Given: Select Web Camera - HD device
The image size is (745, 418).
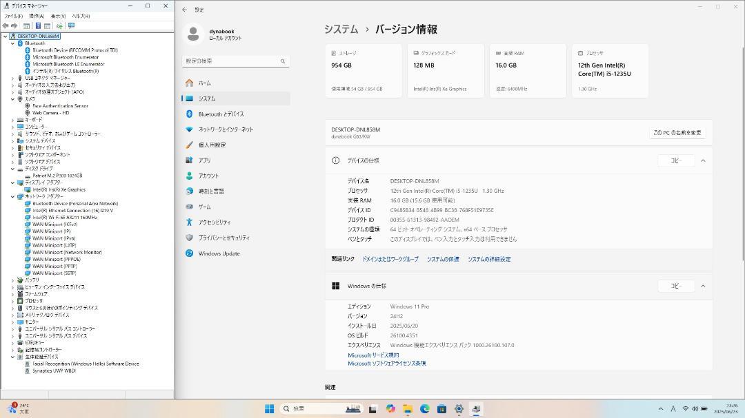Looking at the screenshot, I should (x=50, y=113).
